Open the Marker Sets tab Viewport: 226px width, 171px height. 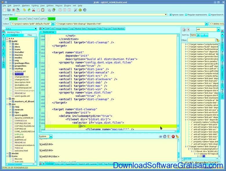point(80,29)
